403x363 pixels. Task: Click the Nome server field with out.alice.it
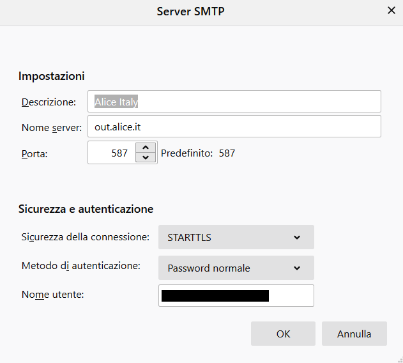pos(234,127)
